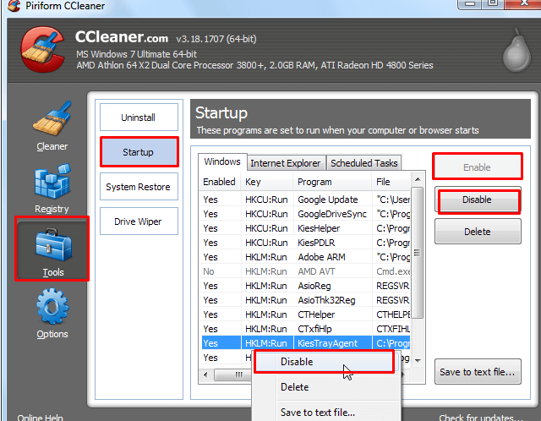Choose Save to text file in context menu

tap(326, 412)
